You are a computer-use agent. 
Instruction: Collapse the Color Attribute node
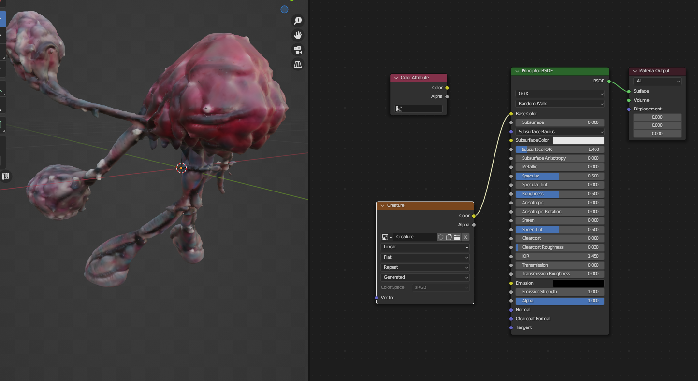[396, 78]
